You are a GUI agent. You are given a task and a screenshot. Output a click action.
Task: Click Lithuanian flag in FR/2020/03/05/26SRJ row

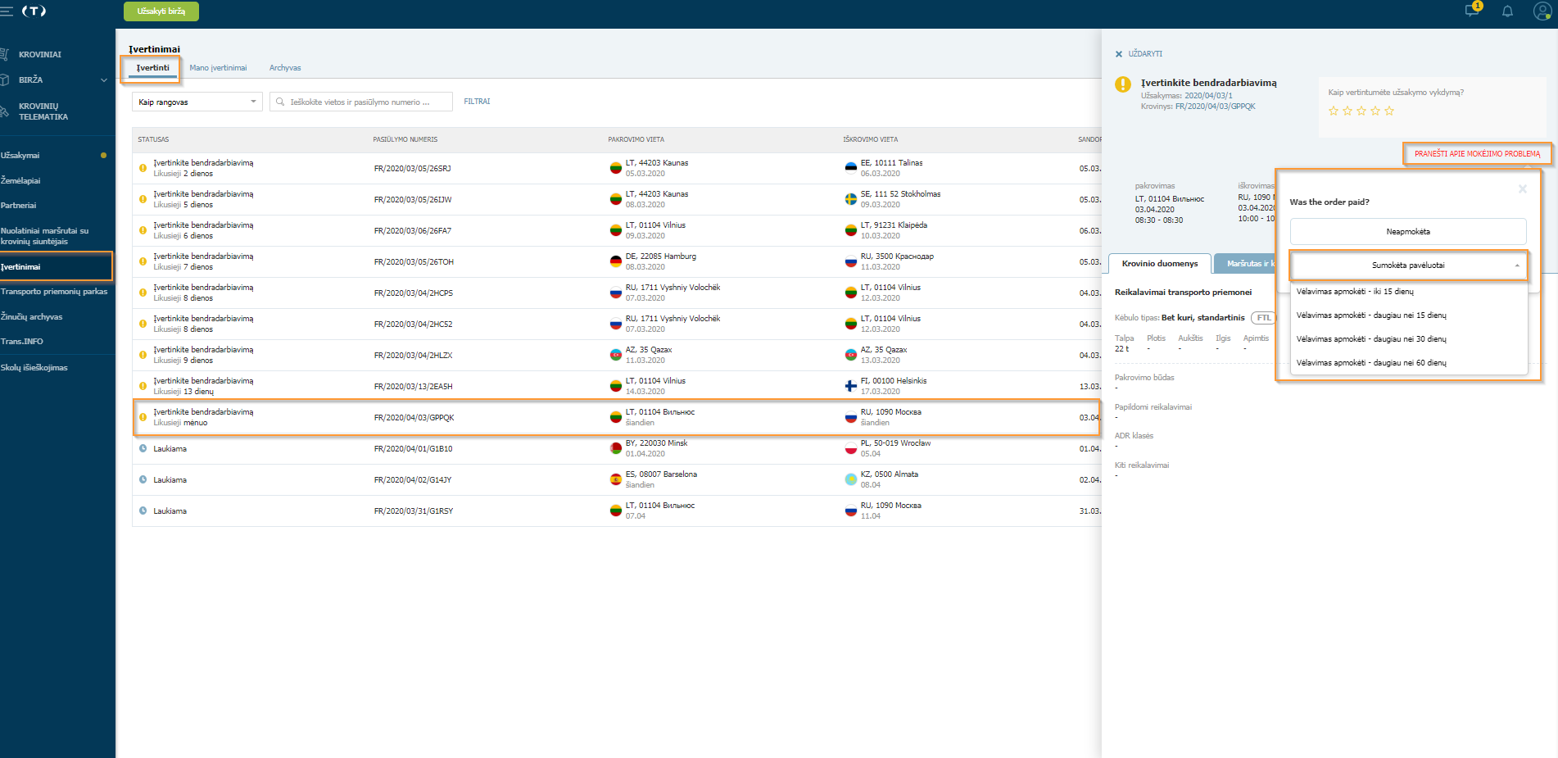coord(615,168)
